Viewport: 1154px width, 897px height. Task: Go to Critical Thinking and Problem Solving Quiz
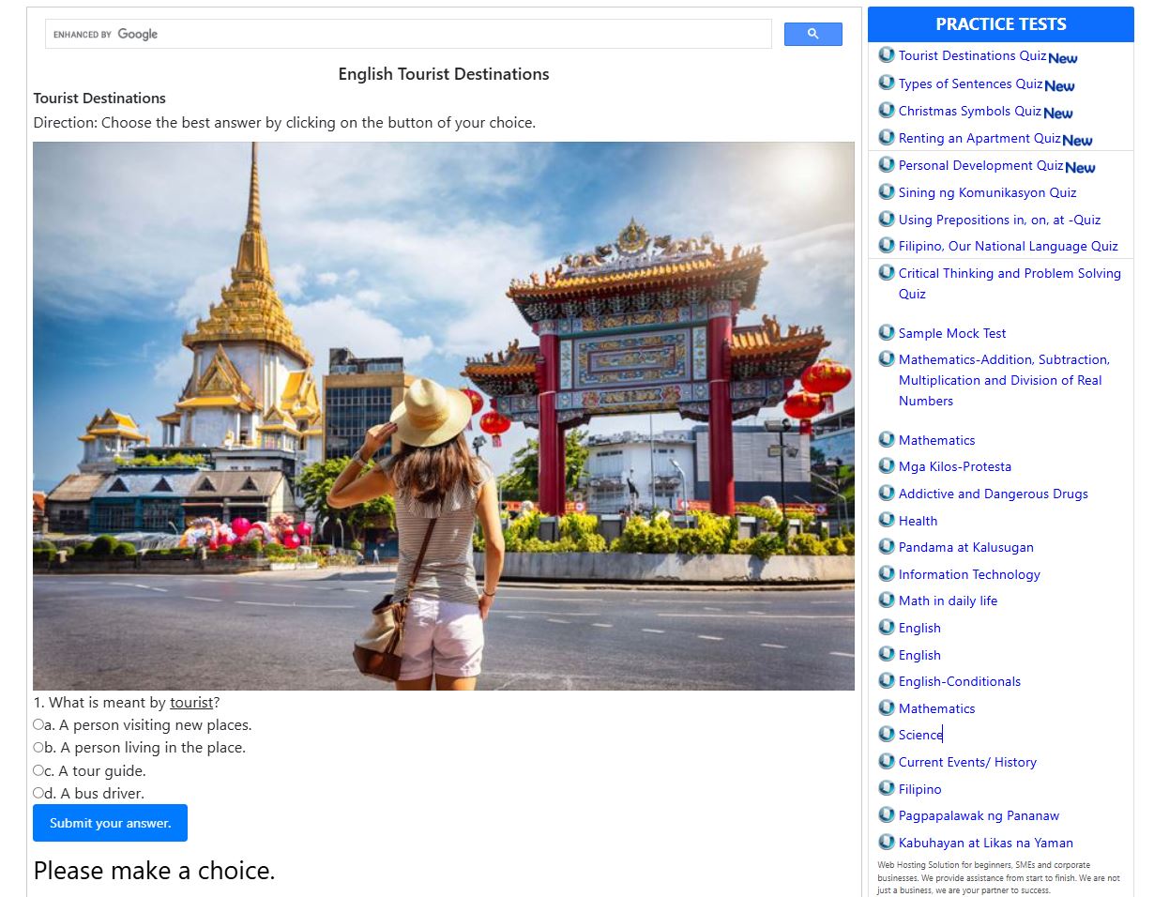tap(1009, 273)
